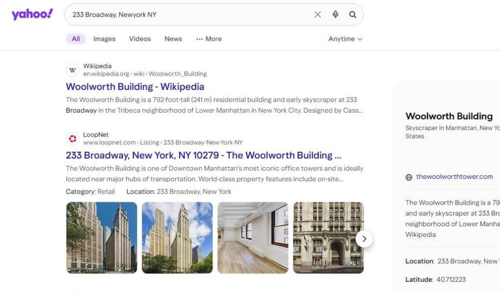Screen dimensions: 500x291
Task: Show next images with carousel arrow
Action: [364, 239]
